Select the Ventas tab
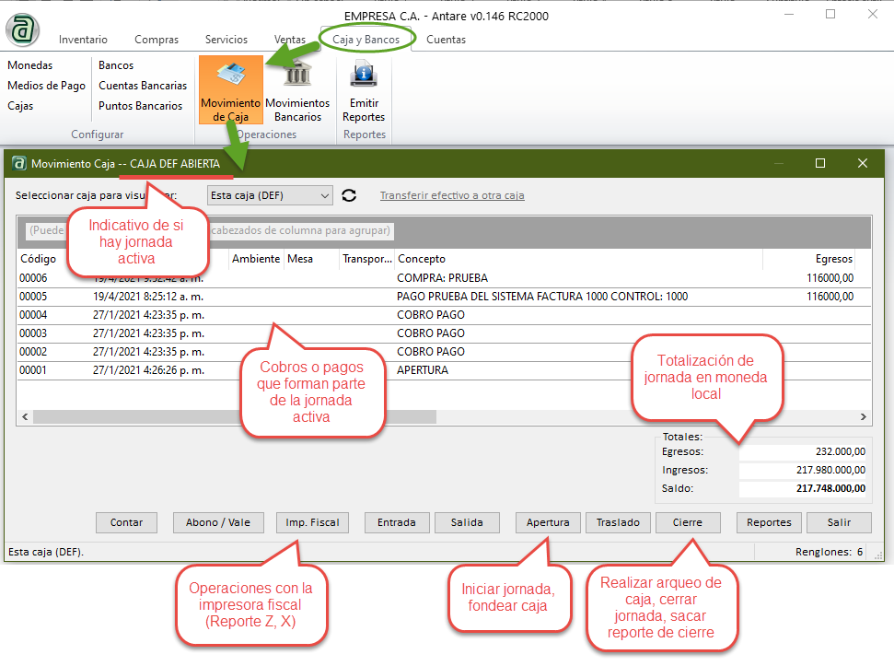 click(x=290, y=40)
